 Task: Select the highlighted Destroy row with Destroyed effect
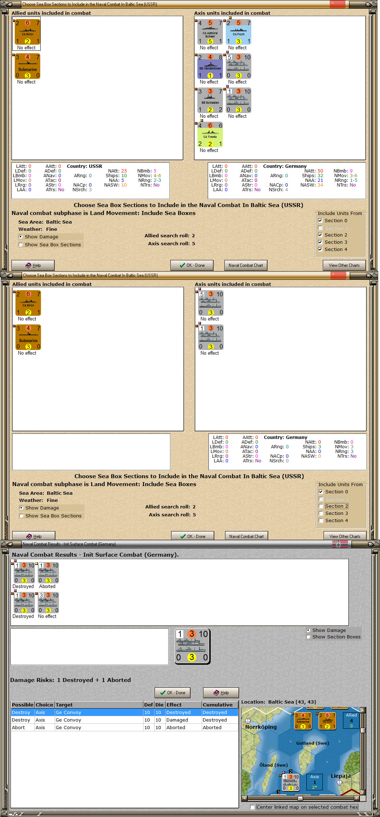point(125,712)
